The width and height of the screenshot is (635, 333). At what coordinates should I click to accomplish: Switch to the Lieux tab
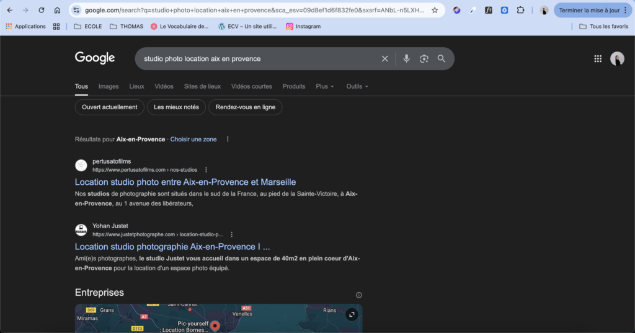point(136,86)
